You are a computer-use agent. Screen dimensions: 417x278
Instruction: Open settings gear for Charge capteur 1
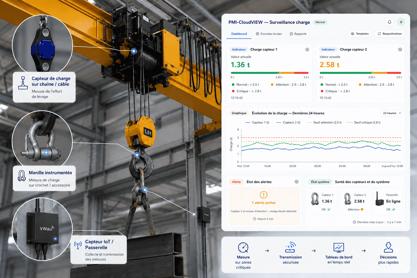307,49
